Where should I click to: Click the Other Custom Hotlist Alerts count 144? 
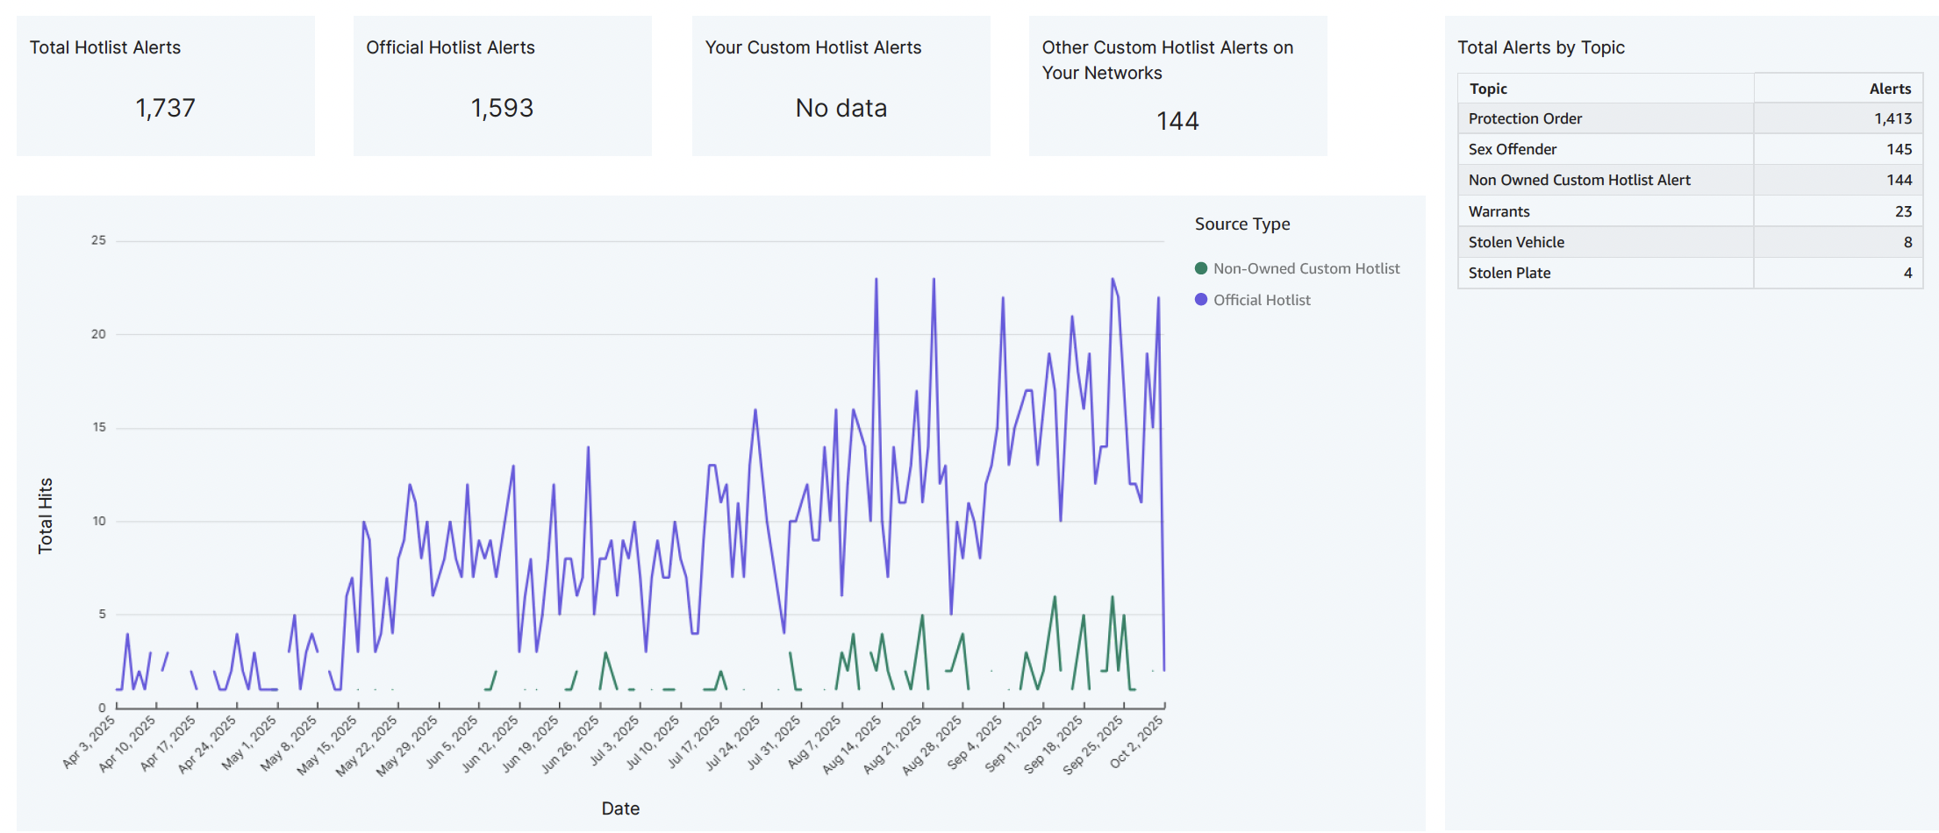click(x=1177, y=121)
